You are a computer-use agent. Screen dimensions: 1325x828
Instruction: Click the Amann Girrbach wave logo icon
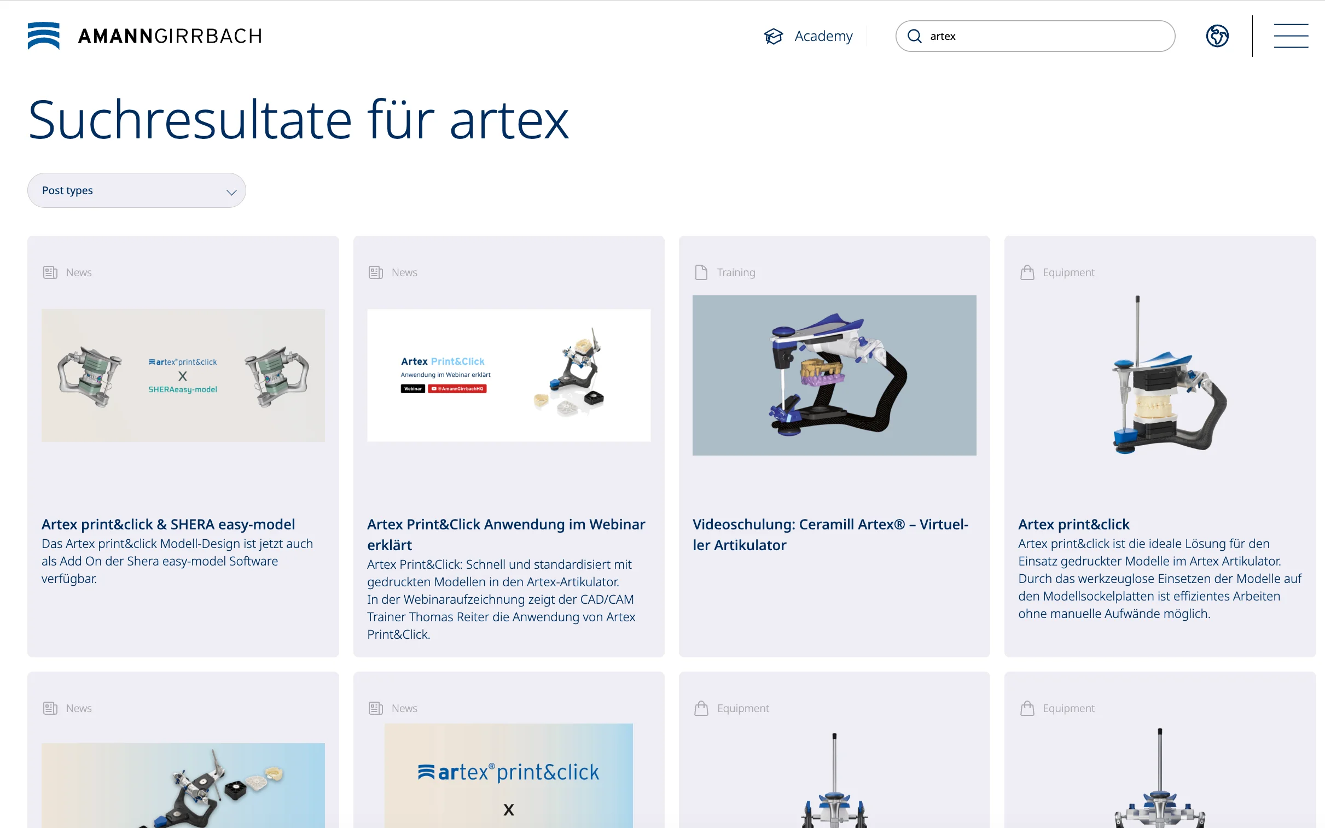[x=43, y=36]
